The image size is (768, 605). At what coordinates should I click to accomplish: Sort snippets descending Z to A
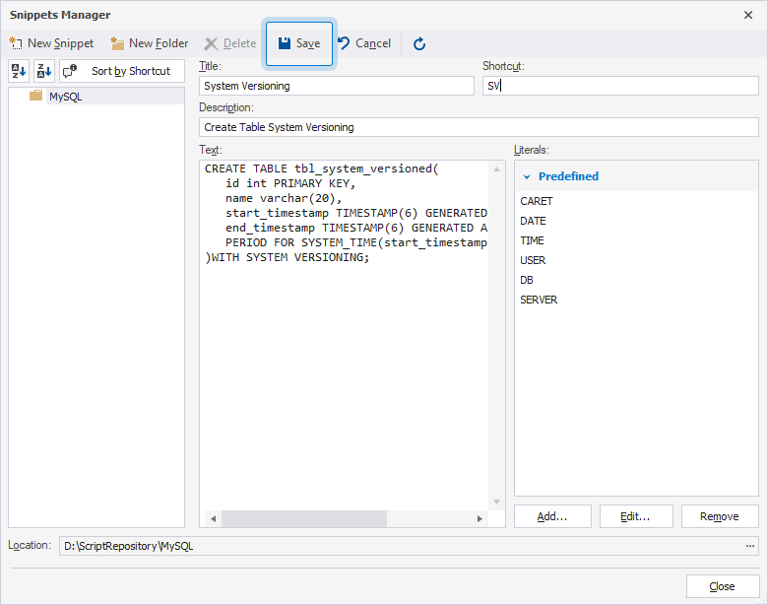click(44, 71)
